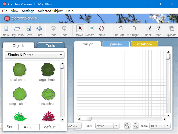Open My Plans folder icon
The width and height of the screenshot is (178, 134).
point(17,29)
